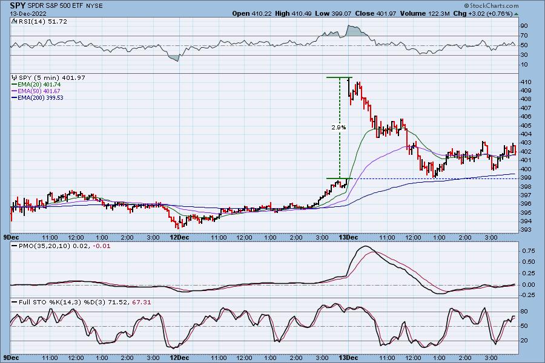Viewport: 545px width, 363px height.
Task: Click the 13Dec label under the Stochastic panel
Action: click(x=348, y=358)
